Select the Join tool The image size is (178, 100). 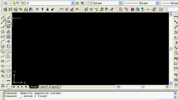(x=8, y=81)
